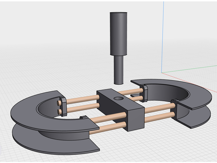Click the narrow lower shaft of the plunger

[x=119, y=69]
